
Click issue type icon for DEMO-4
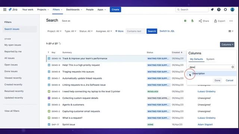(x=49, y=98)
